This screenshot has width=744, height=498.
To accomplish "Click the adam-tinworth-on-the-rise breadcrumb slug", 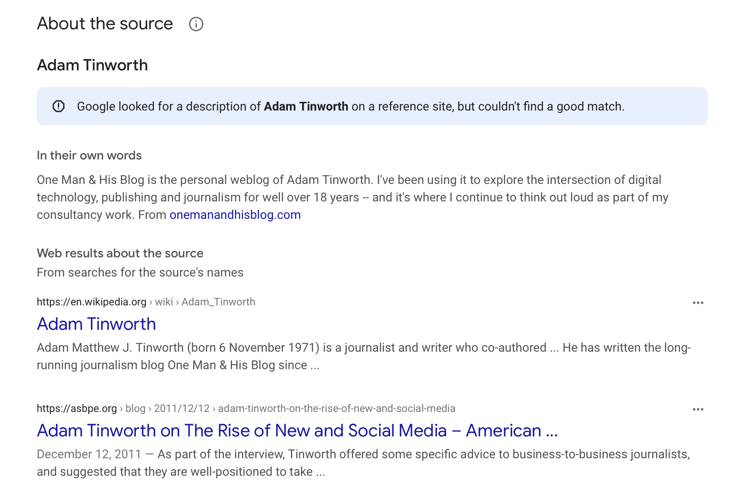I will 336,408.
